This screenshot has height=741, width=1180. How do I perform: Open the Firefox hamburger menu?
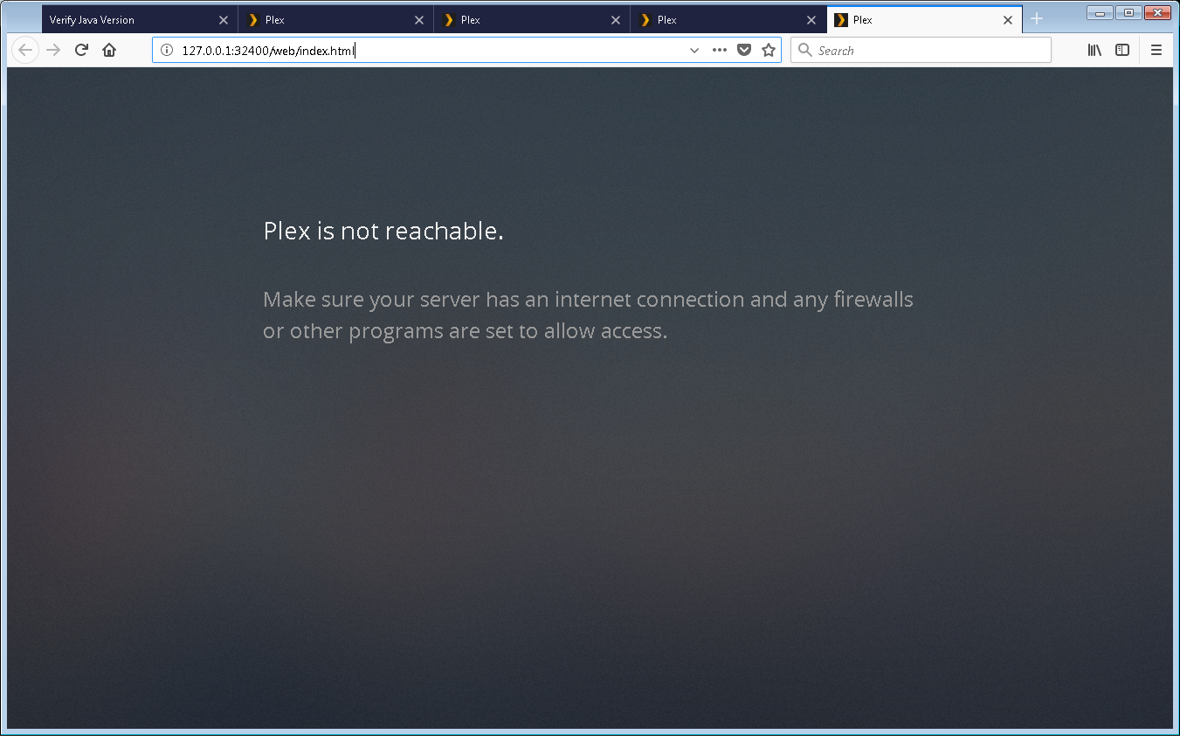1156,50
